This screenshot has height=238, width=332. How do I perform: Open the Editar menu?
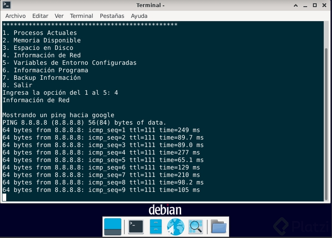40,16
